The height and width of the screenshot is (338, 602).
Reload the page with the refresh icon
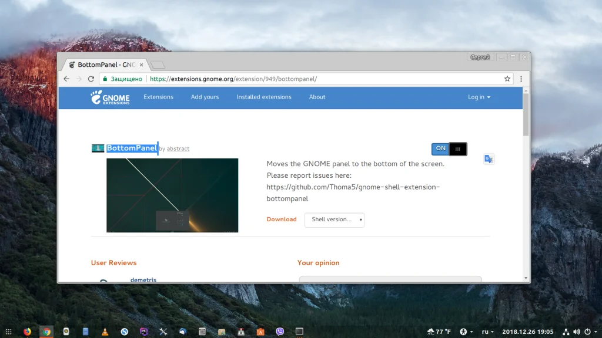pos(91,79)
